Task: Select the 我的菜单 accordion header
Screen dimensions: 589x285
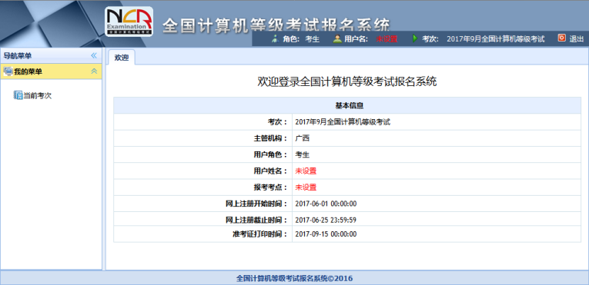Action: pos(51,71)
